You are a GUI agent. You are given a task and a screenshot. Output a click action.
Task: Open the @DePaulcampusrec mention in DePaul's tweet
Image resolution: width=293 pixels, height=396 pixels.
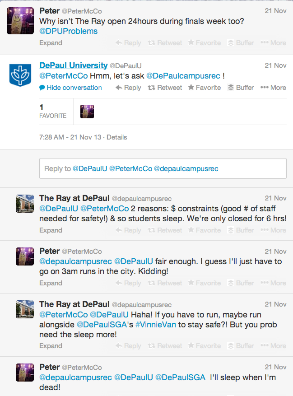tap(183, 76)
